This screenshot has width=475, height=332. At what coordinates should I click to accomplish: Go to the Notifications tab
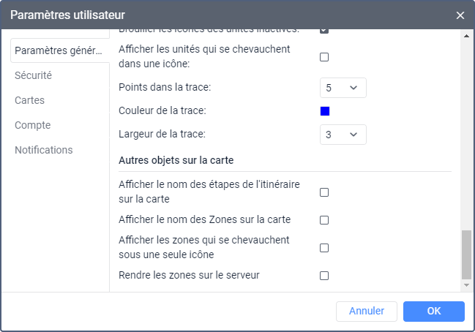[x=43, y=150]
